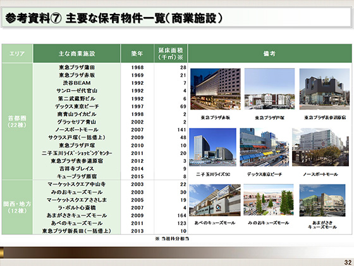The height and width of the screenshot is (266, 354).
Task: Select the 南青山ライカビル row name
Action: 76,114
